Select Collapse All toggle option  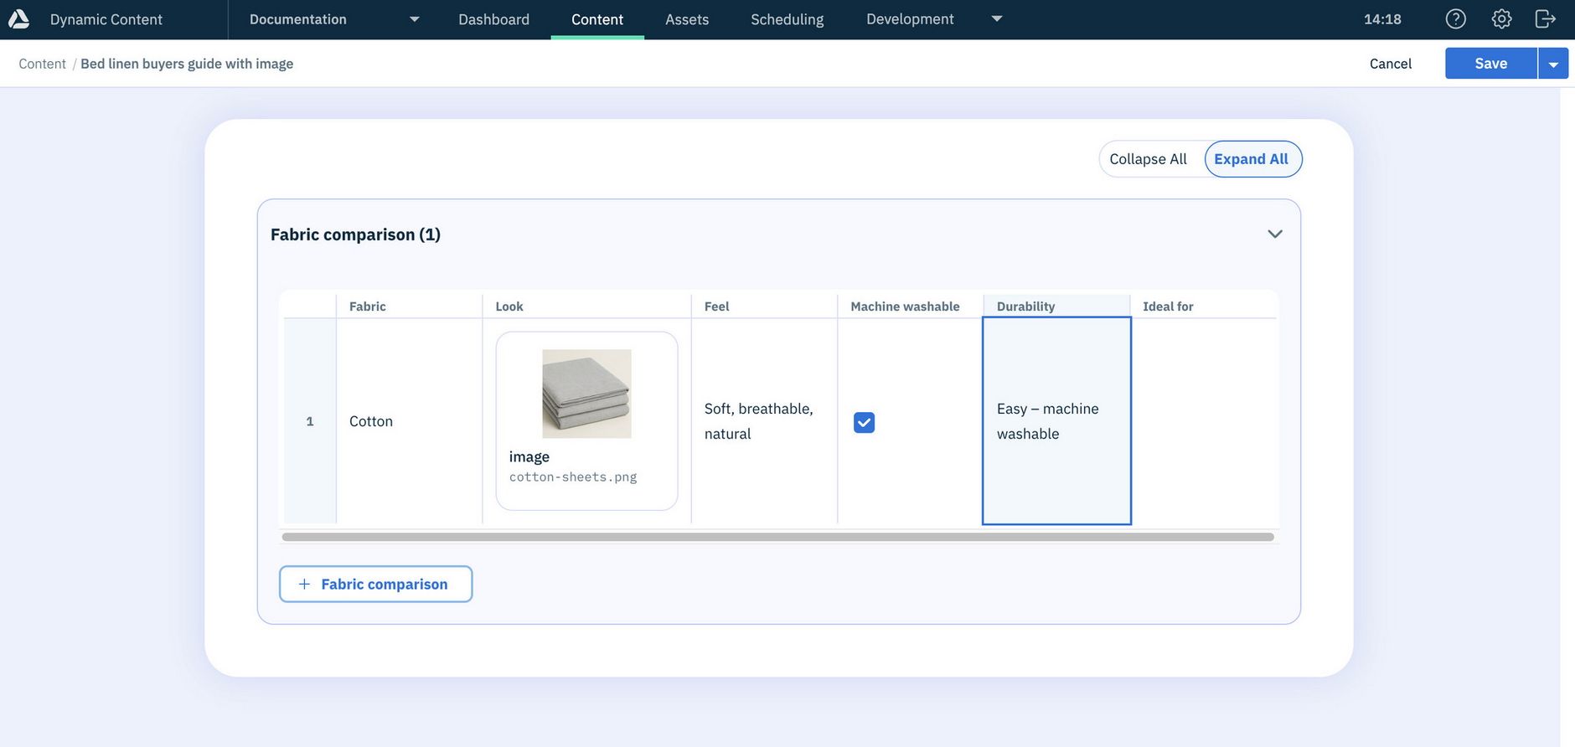pos(1148,159)
